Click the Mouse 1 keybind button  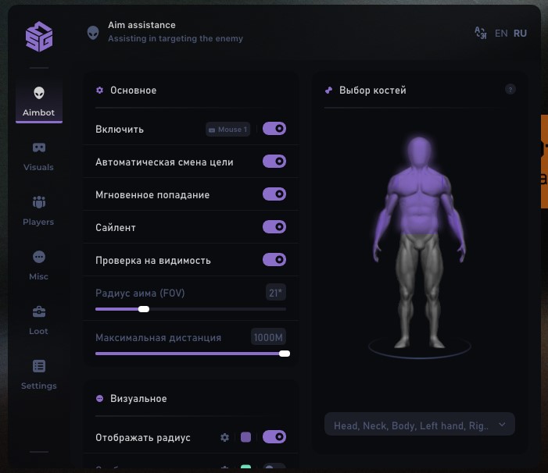click(x=227, y=130)
